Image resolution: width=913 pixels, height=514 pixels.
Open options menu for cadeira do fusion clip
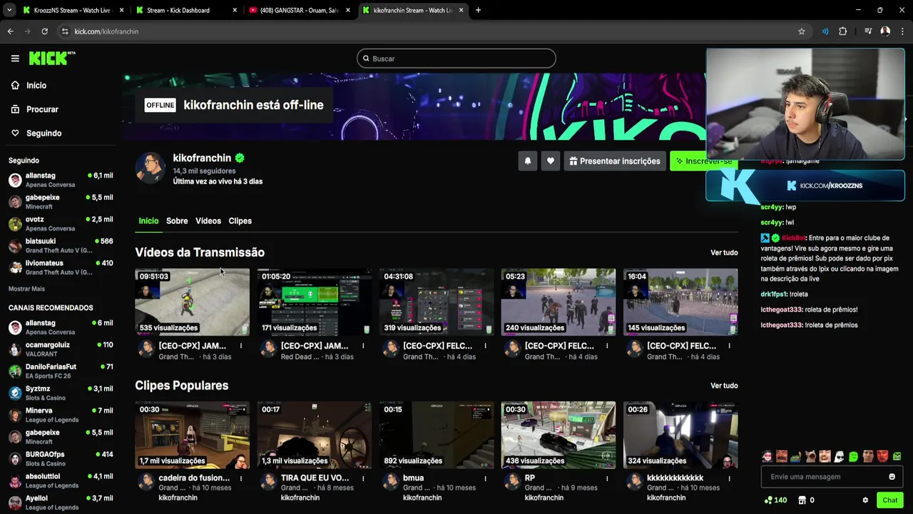241,478
